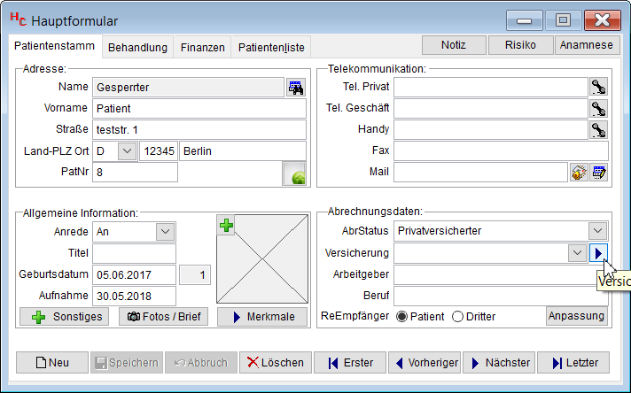
Task: Select the Patient radio button for ReEmpfänger
Action: tap(401, 316)
